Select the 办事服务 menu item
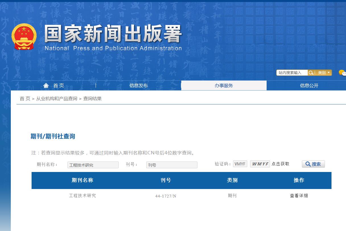 224,85
